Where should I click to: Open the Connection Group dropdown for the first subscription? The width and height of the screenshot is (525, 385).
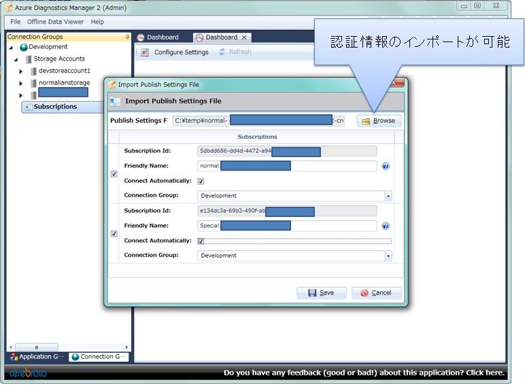[x=388, y=196]
